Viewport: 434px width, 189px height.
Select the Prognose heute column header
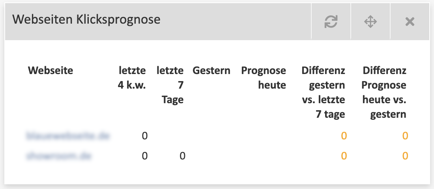[264, 78]
